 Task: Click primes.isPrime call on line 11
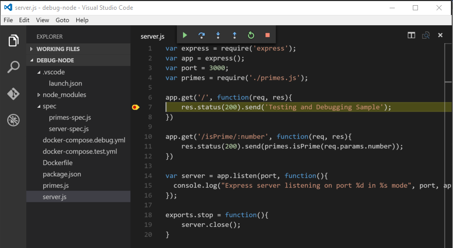pyautogui.click(x=292, y=146)
